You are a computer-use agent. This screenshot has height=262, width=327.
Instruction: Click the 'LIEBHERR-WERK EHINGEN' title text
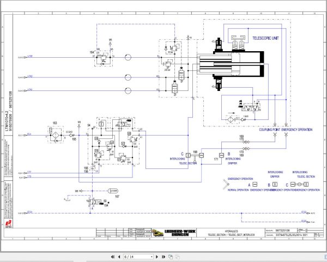pos(180,233)
